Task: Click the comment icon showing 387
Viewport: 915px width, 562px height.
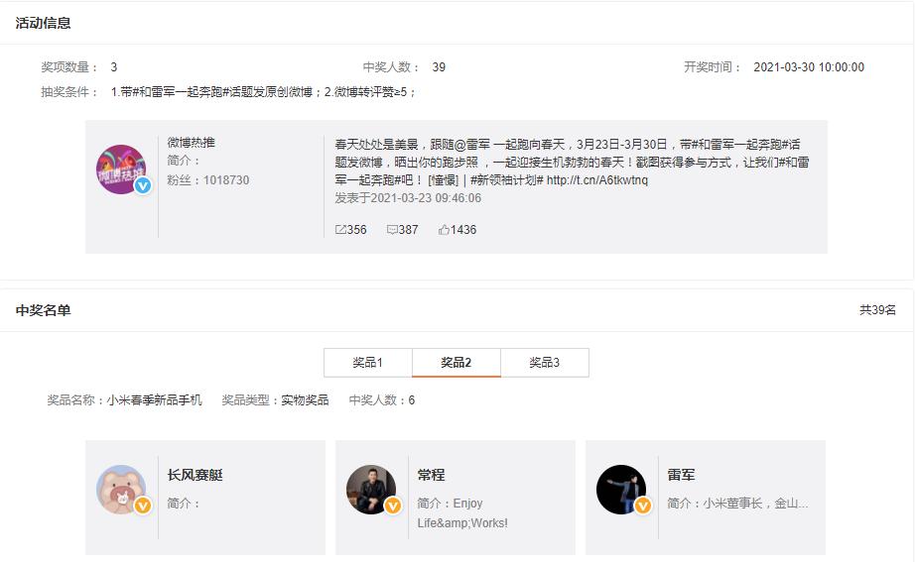Action: tap(392, 230)
